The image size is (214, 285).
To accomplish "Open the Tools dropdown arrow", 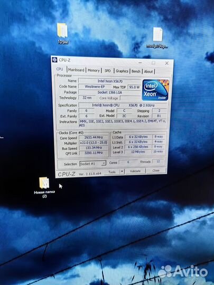I will click(122, 172).
